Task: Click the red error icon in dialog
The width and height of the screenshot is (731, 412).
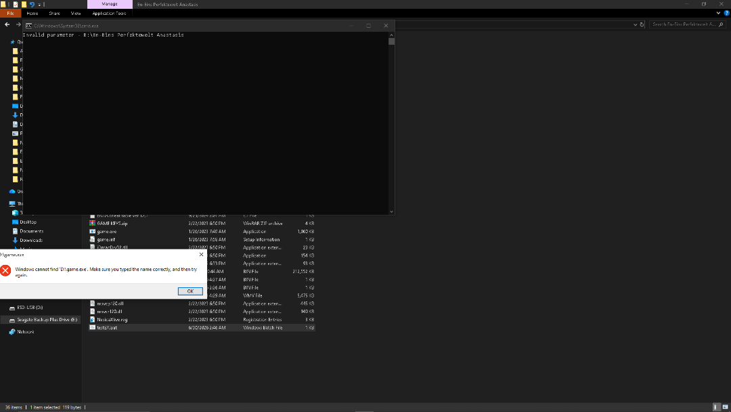Action: (5, 270)
